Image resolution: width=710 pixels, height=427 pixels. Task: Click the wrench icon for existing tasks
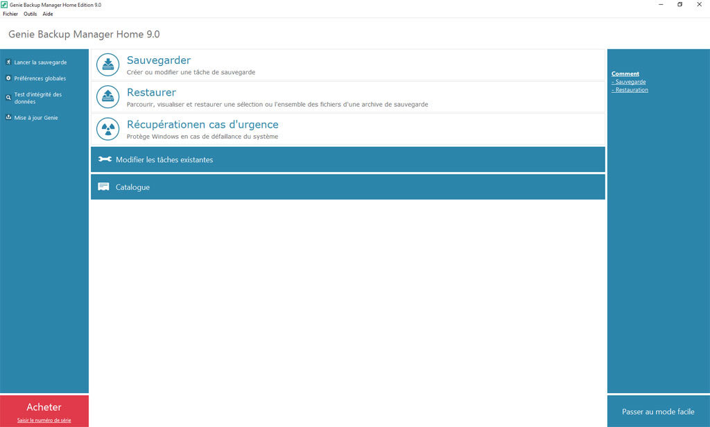(105, 159)
